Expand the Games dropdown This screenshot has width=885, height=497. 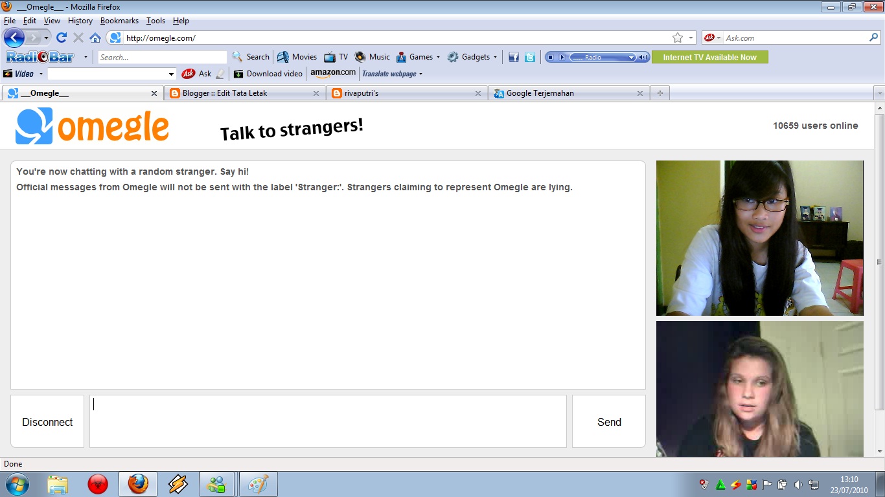[438, 57]
